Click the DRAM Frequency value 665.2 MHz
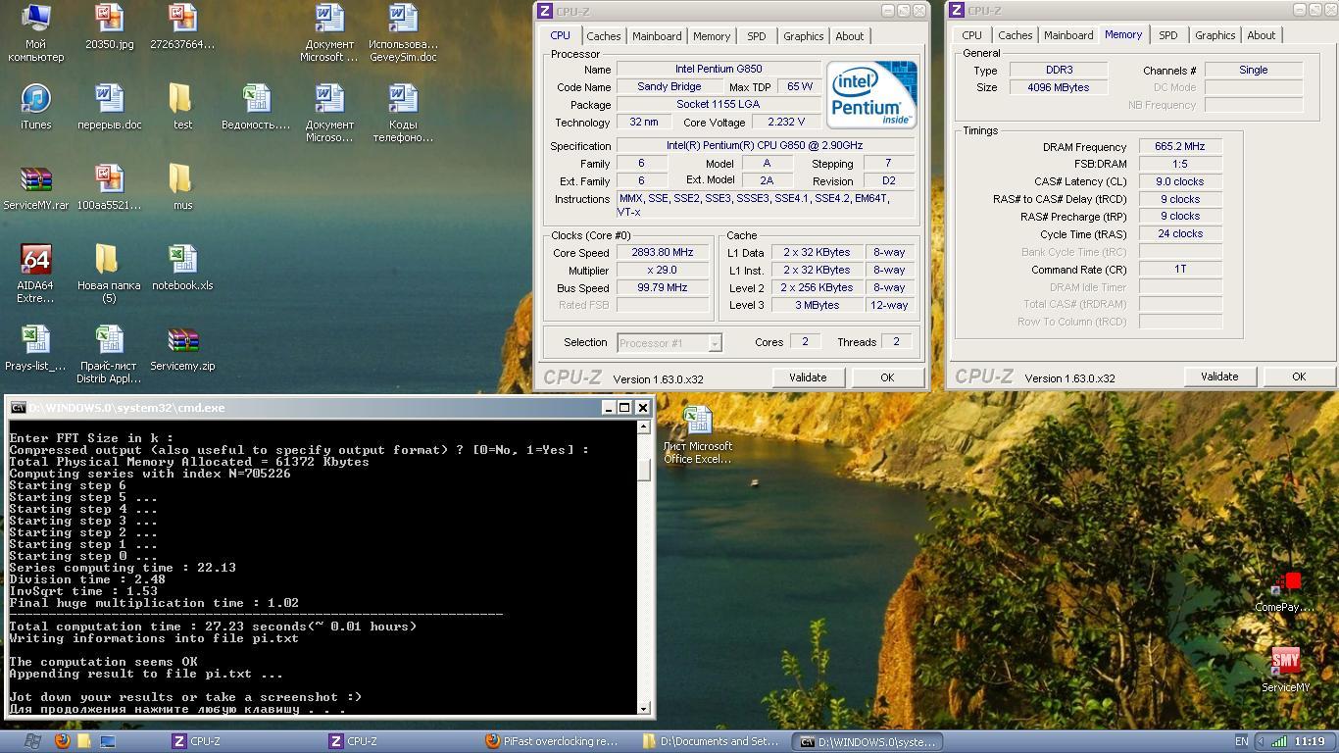The height and width of the screenshot is (753, 1339). (x=1180, y=146)
